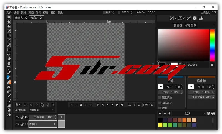Image resolution: width=222 pixels, height=134 pixels.
Task: Toggle 图层 1 visibility eye
Action: tap(17, 124)
